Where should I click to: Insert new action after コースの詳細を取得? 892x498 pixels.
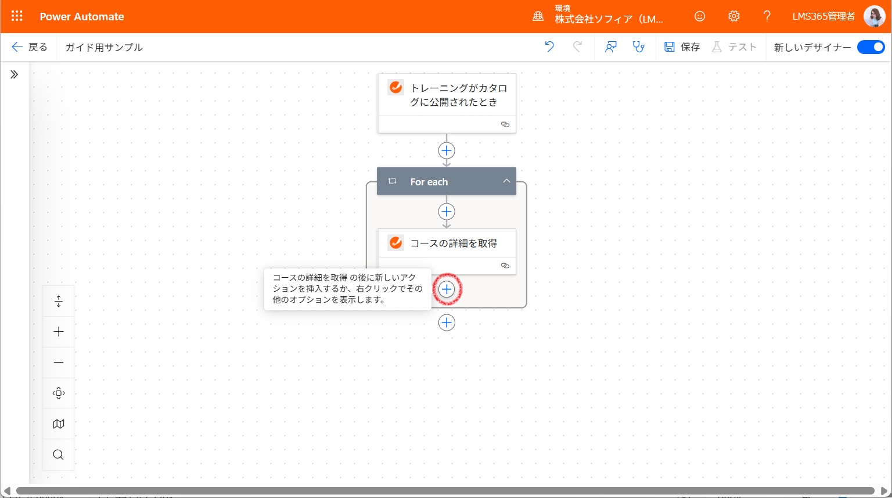pos(447,289)
